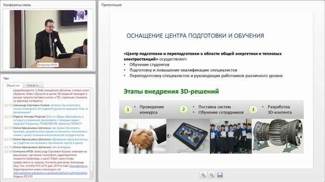The height and width of the screenshot is (182, 325).
Task: Click the step 1 numbered circle
Action: pyautogui.click(x=128, y=109)
